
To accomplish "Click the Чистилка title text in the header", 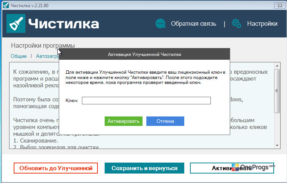I will (x=64, y=24).
